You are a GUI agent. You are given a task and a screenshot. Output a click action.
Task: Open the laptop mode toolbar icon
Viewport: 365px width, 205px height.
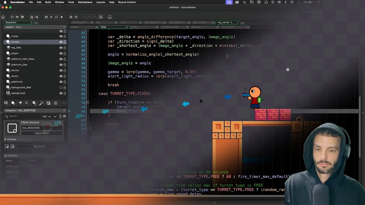[110, 17]
